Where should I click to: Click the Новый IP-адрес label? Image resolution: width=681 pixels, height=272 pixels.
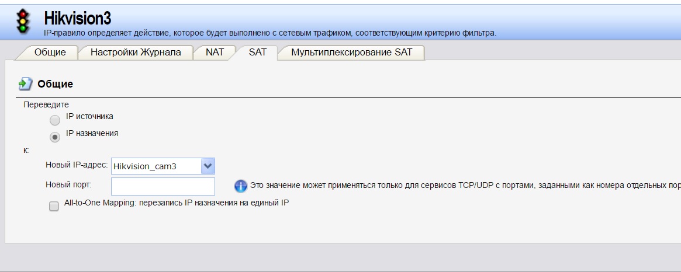click(x=77, y=165)
